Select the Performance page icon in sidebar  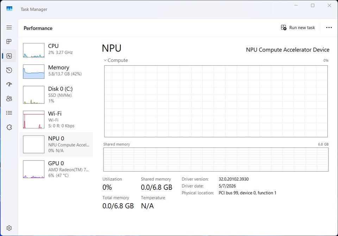[9, 56]
